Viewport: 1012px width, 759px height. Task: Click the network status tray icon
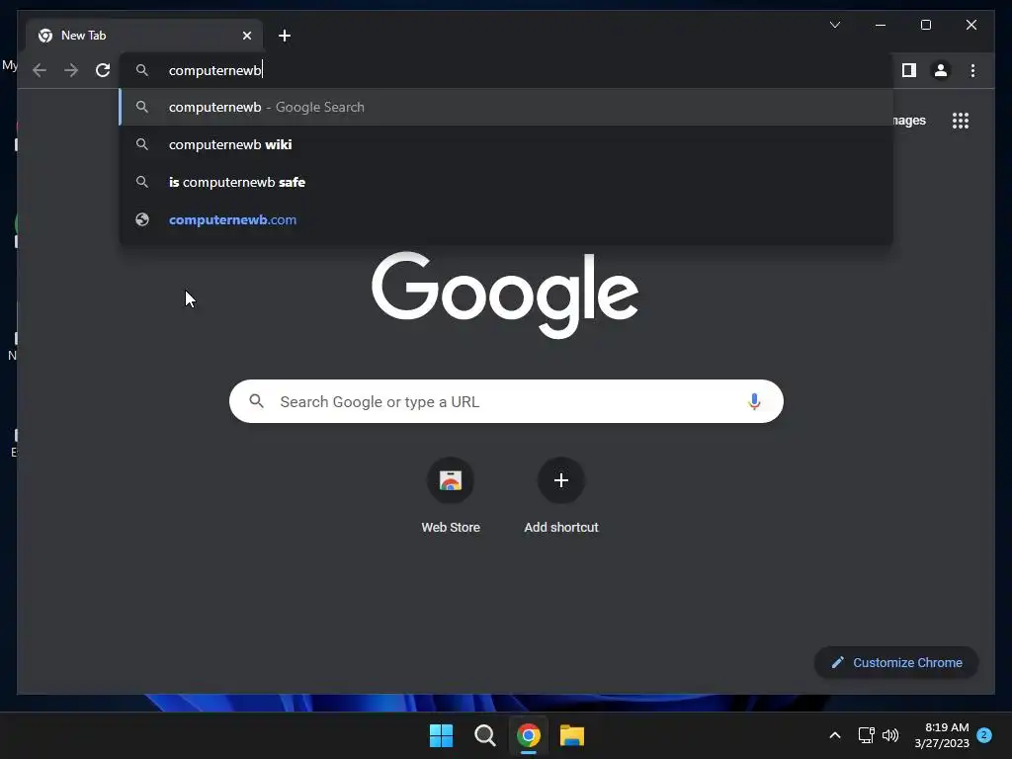(866, 735)
